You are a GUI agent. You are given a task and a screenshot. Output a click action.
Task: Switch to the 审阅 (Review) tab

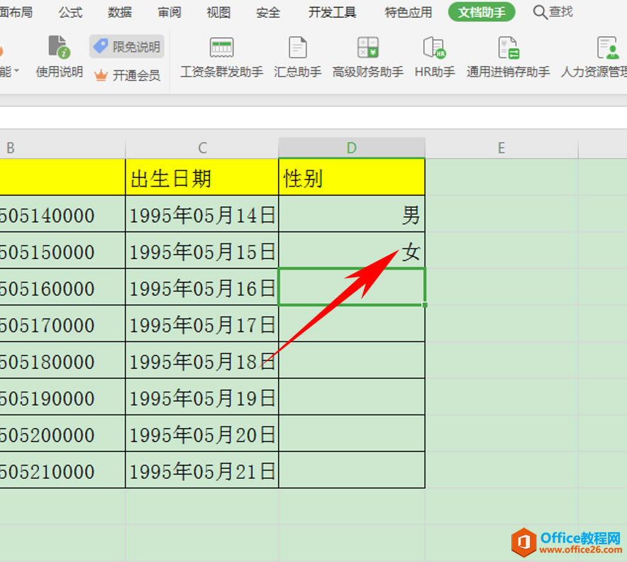(x=168, y=11)
